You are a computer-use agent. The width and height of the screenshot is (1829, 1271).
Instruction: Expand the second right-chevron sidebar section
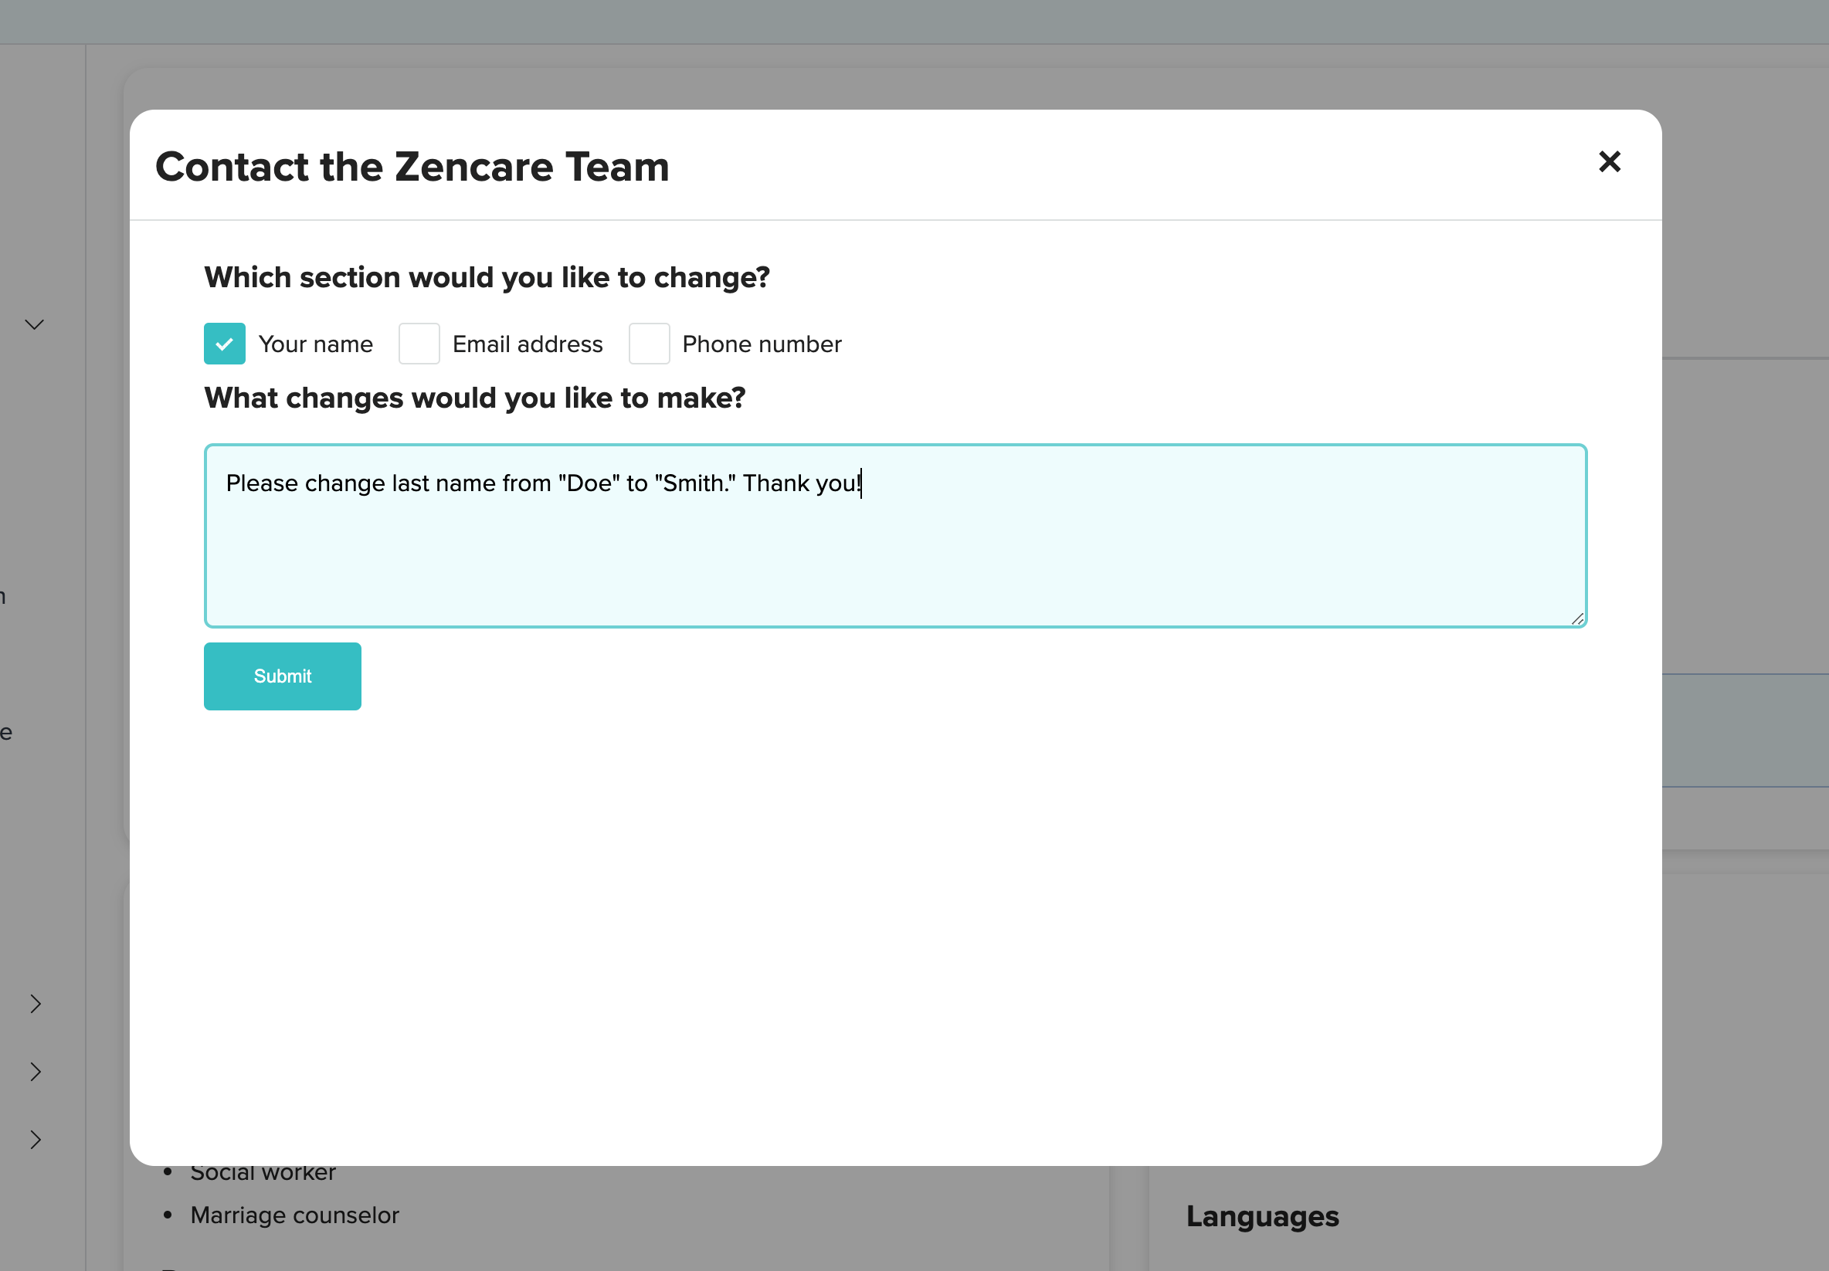coord(35,1072)
